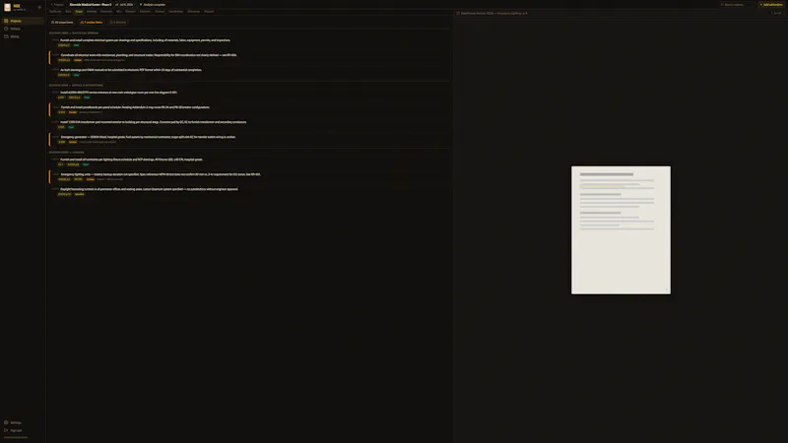Select 'As-built drawings and O&M manuals' item
Image resolution: width=788 pixels, height=443 pixels.
(x=249, y=72)
